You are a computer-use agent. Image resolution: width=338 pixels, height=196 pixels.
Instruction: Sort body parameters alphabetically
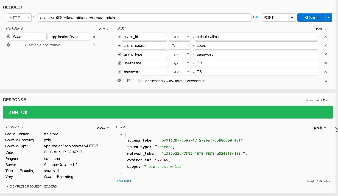[128, 80]
